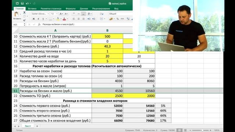Image resolution: width=235 pixels, height=132 pixels.
Task: Open the Разметка страницы ribbon tab
Action: pos(51,9)
